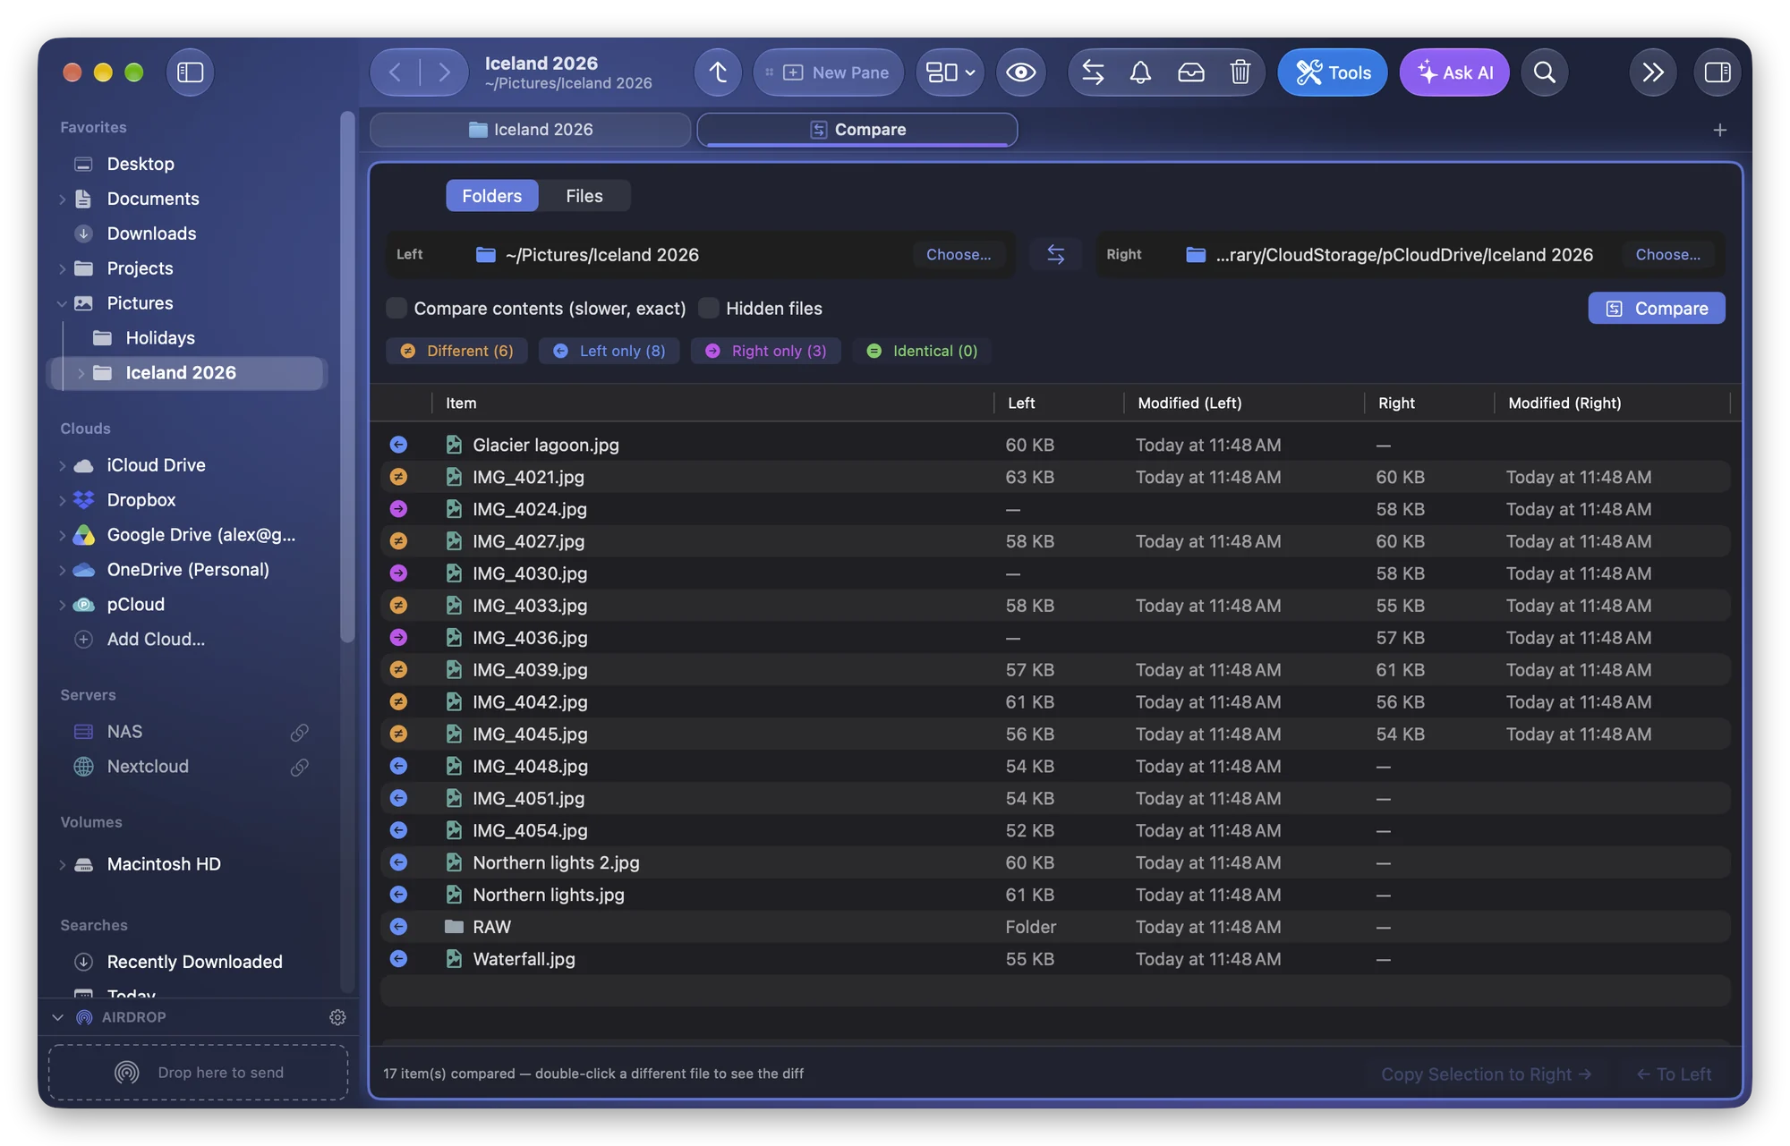Collapse the Pictures folder
This screenshot has width=1790, height=1146.
63,304
